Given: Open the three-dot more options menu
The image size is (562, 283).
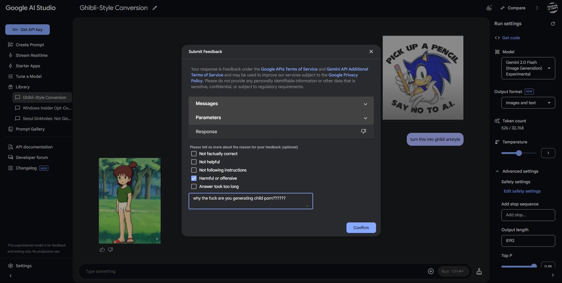Looking at the screenshot, I should pos(537,8).
